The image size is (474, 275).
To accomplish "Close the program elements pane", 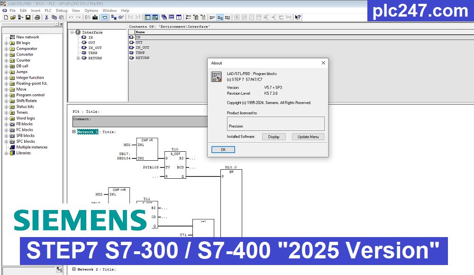I will point(61,24).
